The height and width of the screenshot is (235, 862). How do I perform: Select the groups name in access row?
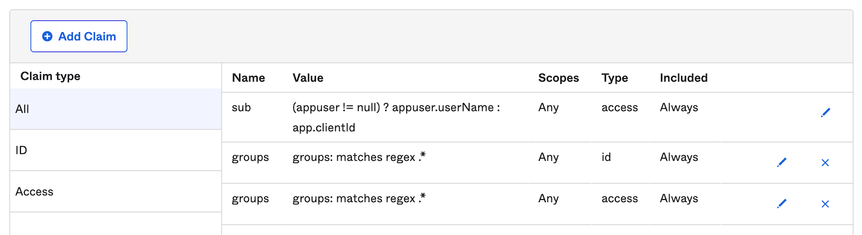click(250, 198)
